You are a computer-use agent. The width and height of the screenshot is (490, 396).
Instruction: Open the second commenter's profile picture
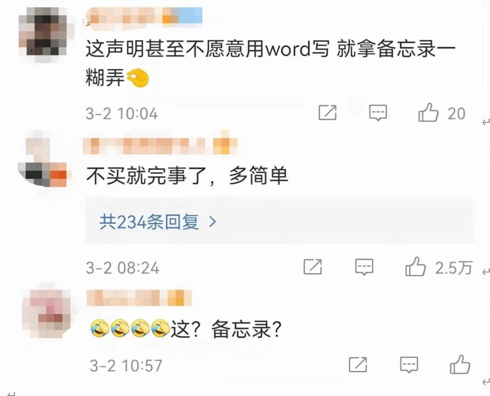43,160
